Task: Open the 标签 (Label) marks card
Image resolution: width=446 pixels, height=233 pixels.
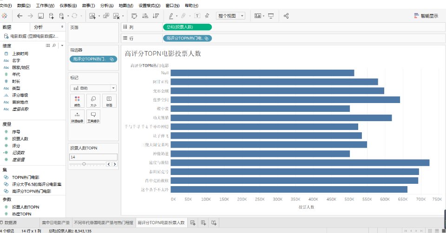Action: coord(109,101)
